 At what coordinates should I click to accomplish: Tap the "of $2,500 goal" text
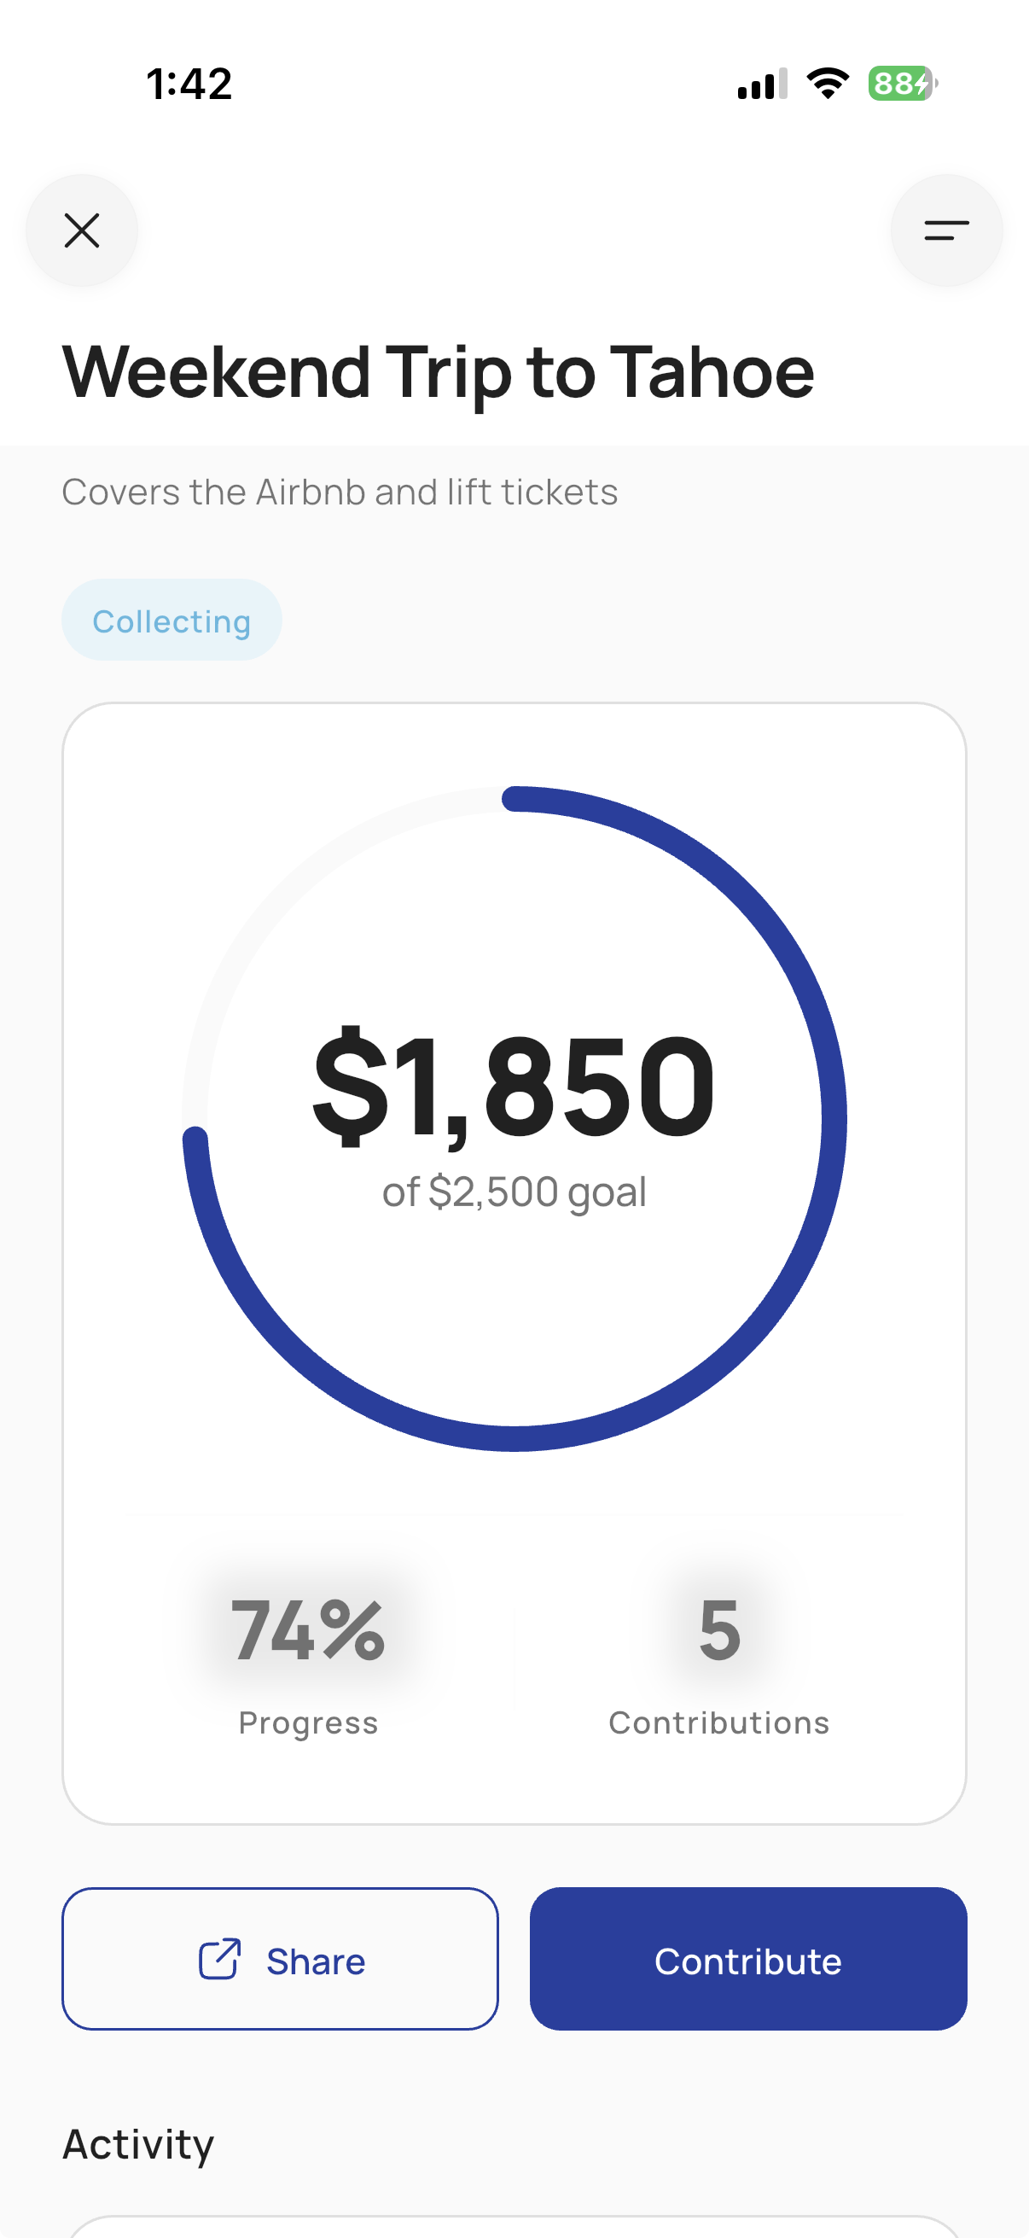(514, 1191)
